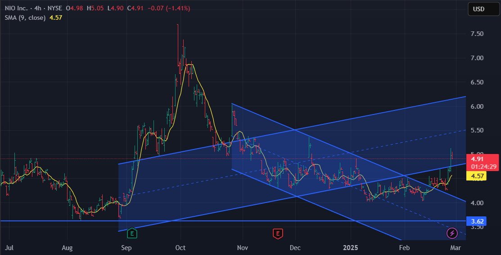Click the 3.50 price axis label

click(476, 227)
